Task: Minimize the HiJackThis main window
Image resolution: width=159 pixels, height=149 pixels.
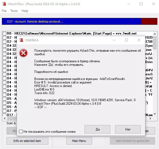Action: click(129, 4)
